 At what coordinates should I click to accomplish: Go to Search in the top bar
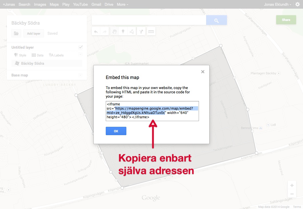24,5
